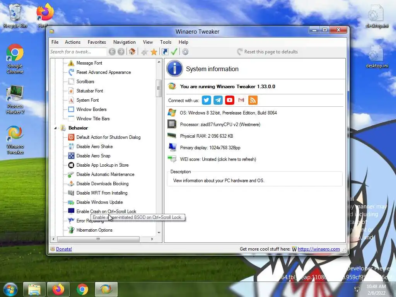Click the Gmail contact icon

[x=241, y=100]
